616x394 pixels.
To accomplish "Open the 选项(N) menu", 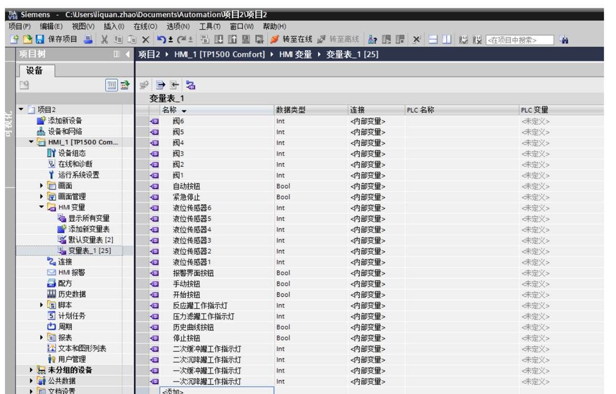I will click(178, 26).
